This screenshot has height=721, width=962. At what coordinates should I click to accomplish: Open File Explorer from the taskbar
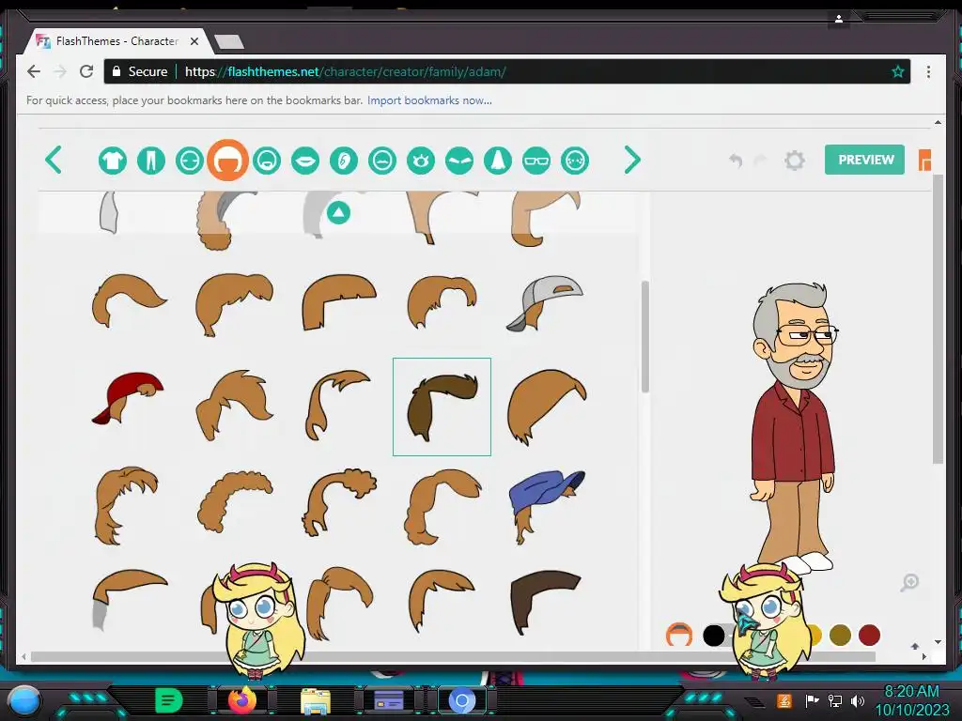(x=316, y=700)
